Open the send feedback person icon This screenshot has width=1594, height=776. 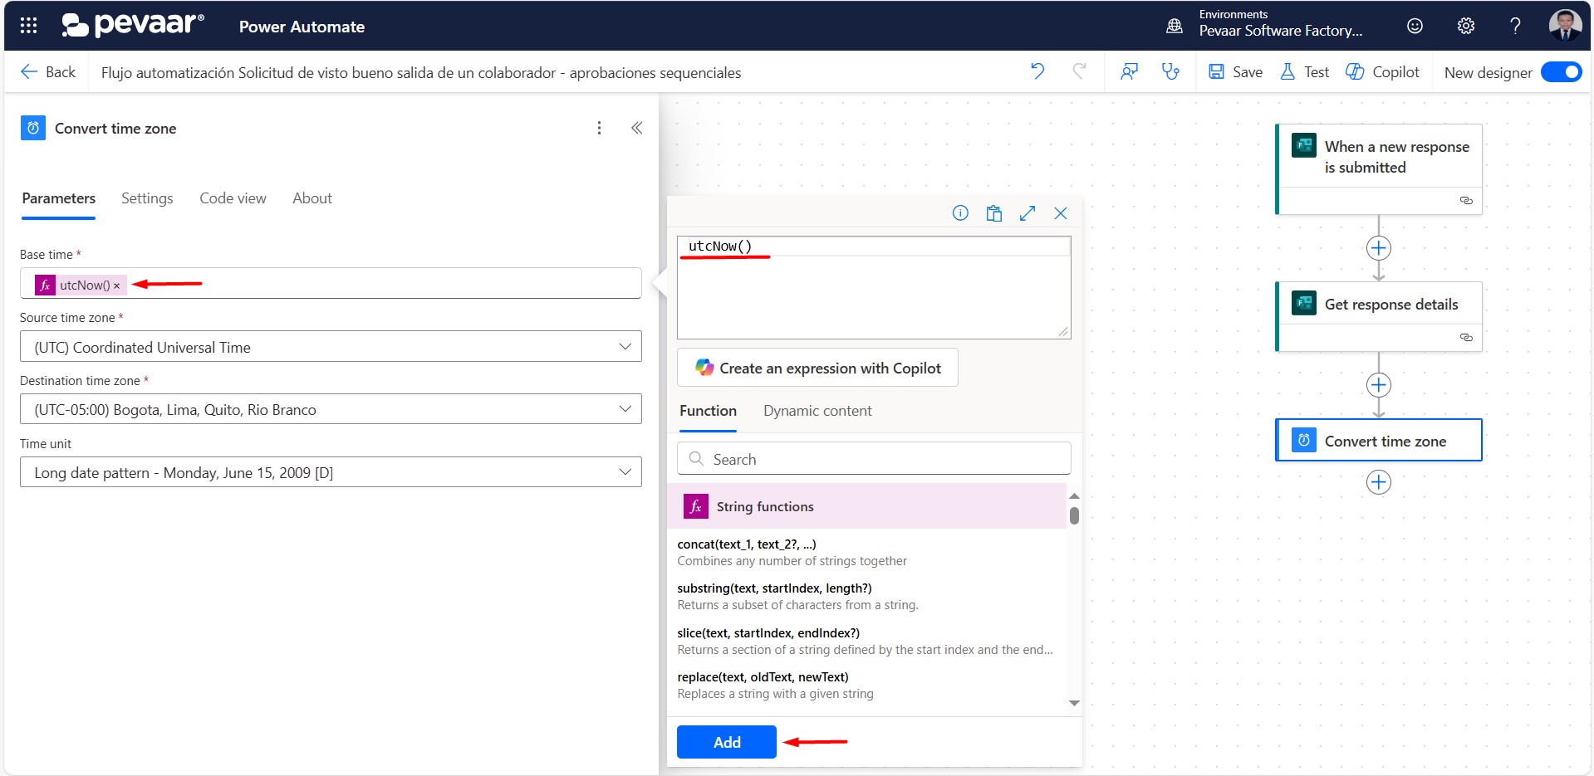point(1129,71)
